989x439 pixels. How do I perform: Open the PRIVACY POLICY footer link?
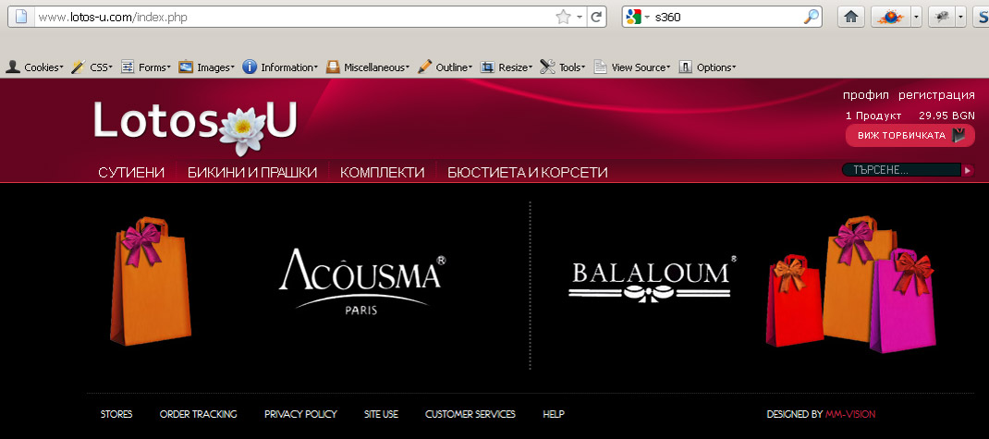tap(300, 414)
